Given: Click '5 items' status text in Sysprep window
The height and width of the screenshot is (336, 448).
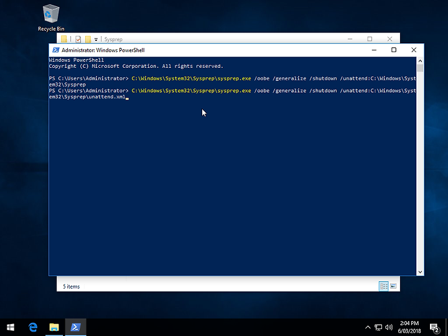Looking at the screenshot, I should pos(72,286).
